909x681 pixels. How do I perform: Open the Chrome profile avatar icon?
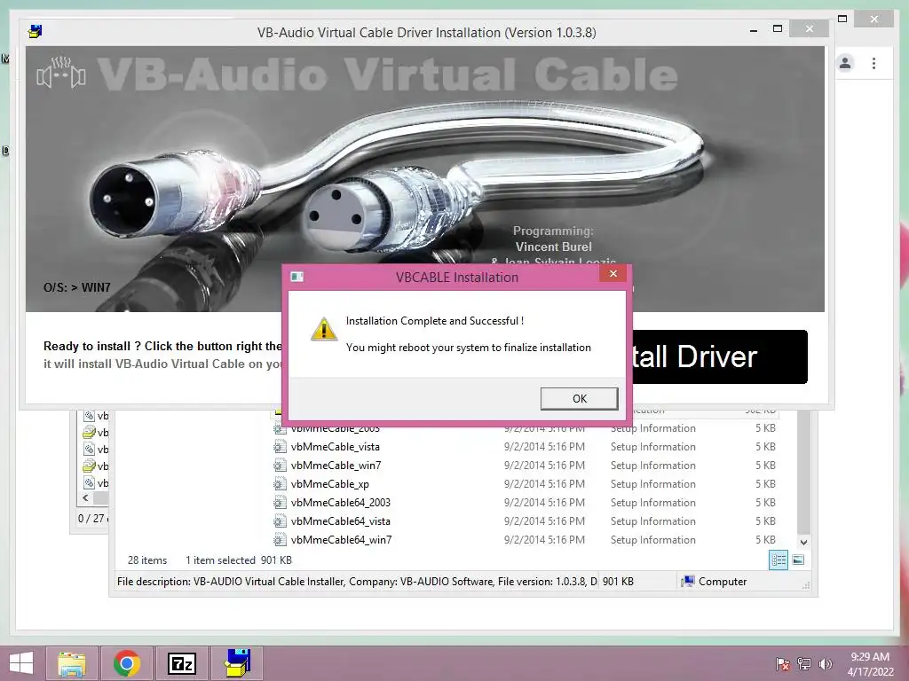point(845,63)
